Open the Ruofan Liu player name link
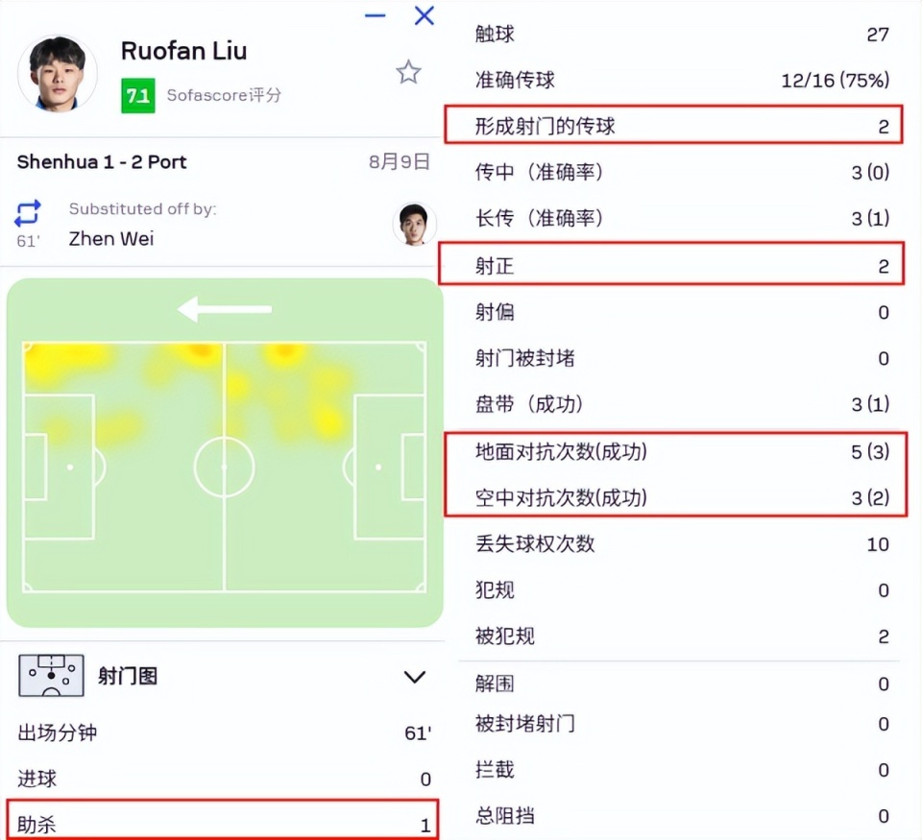The width and height of the screenshot is (922, 840). click(x=183, y=50)
